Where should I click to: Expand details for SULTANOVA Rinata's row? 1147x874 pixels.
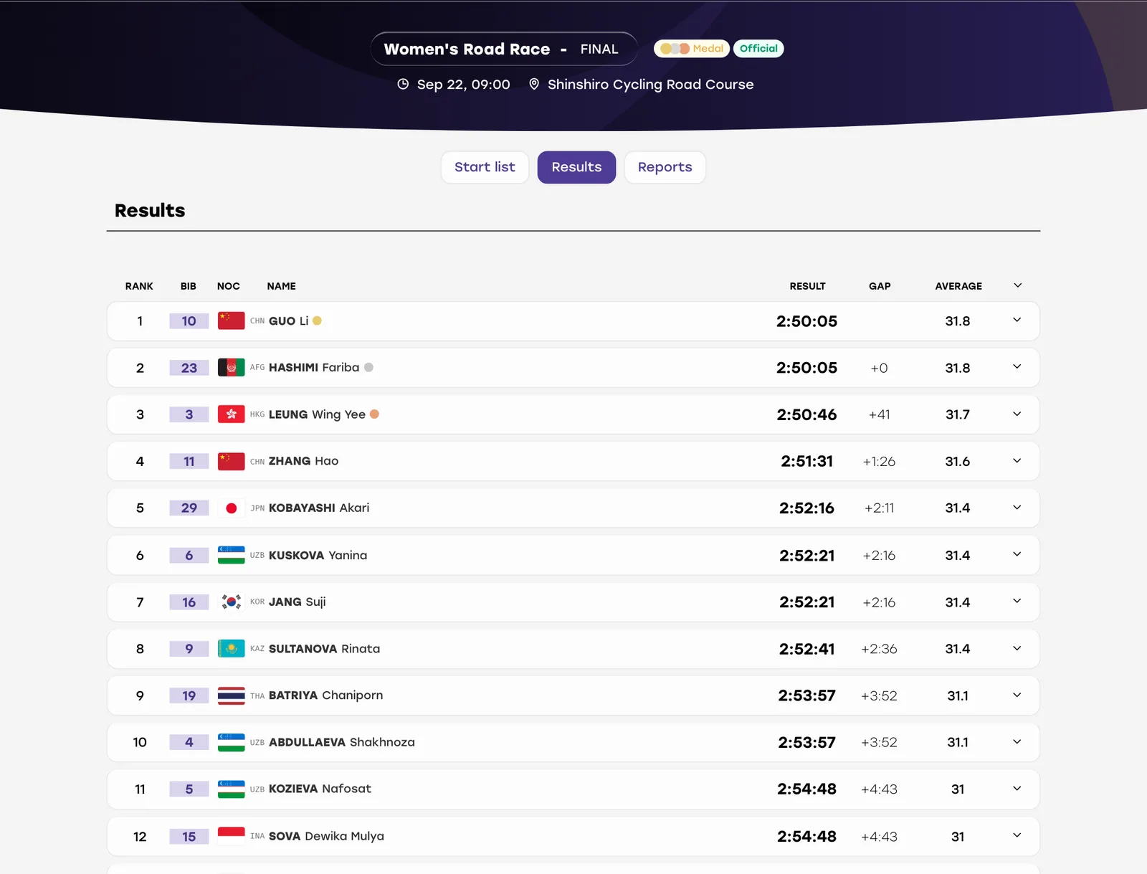(x=1017, y=648)
